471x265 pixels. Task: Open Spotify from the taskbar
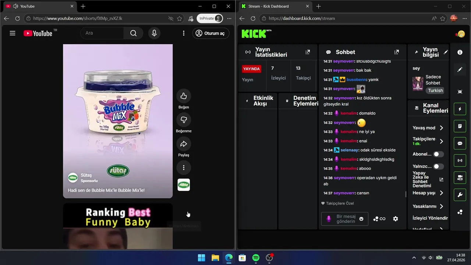256,258
